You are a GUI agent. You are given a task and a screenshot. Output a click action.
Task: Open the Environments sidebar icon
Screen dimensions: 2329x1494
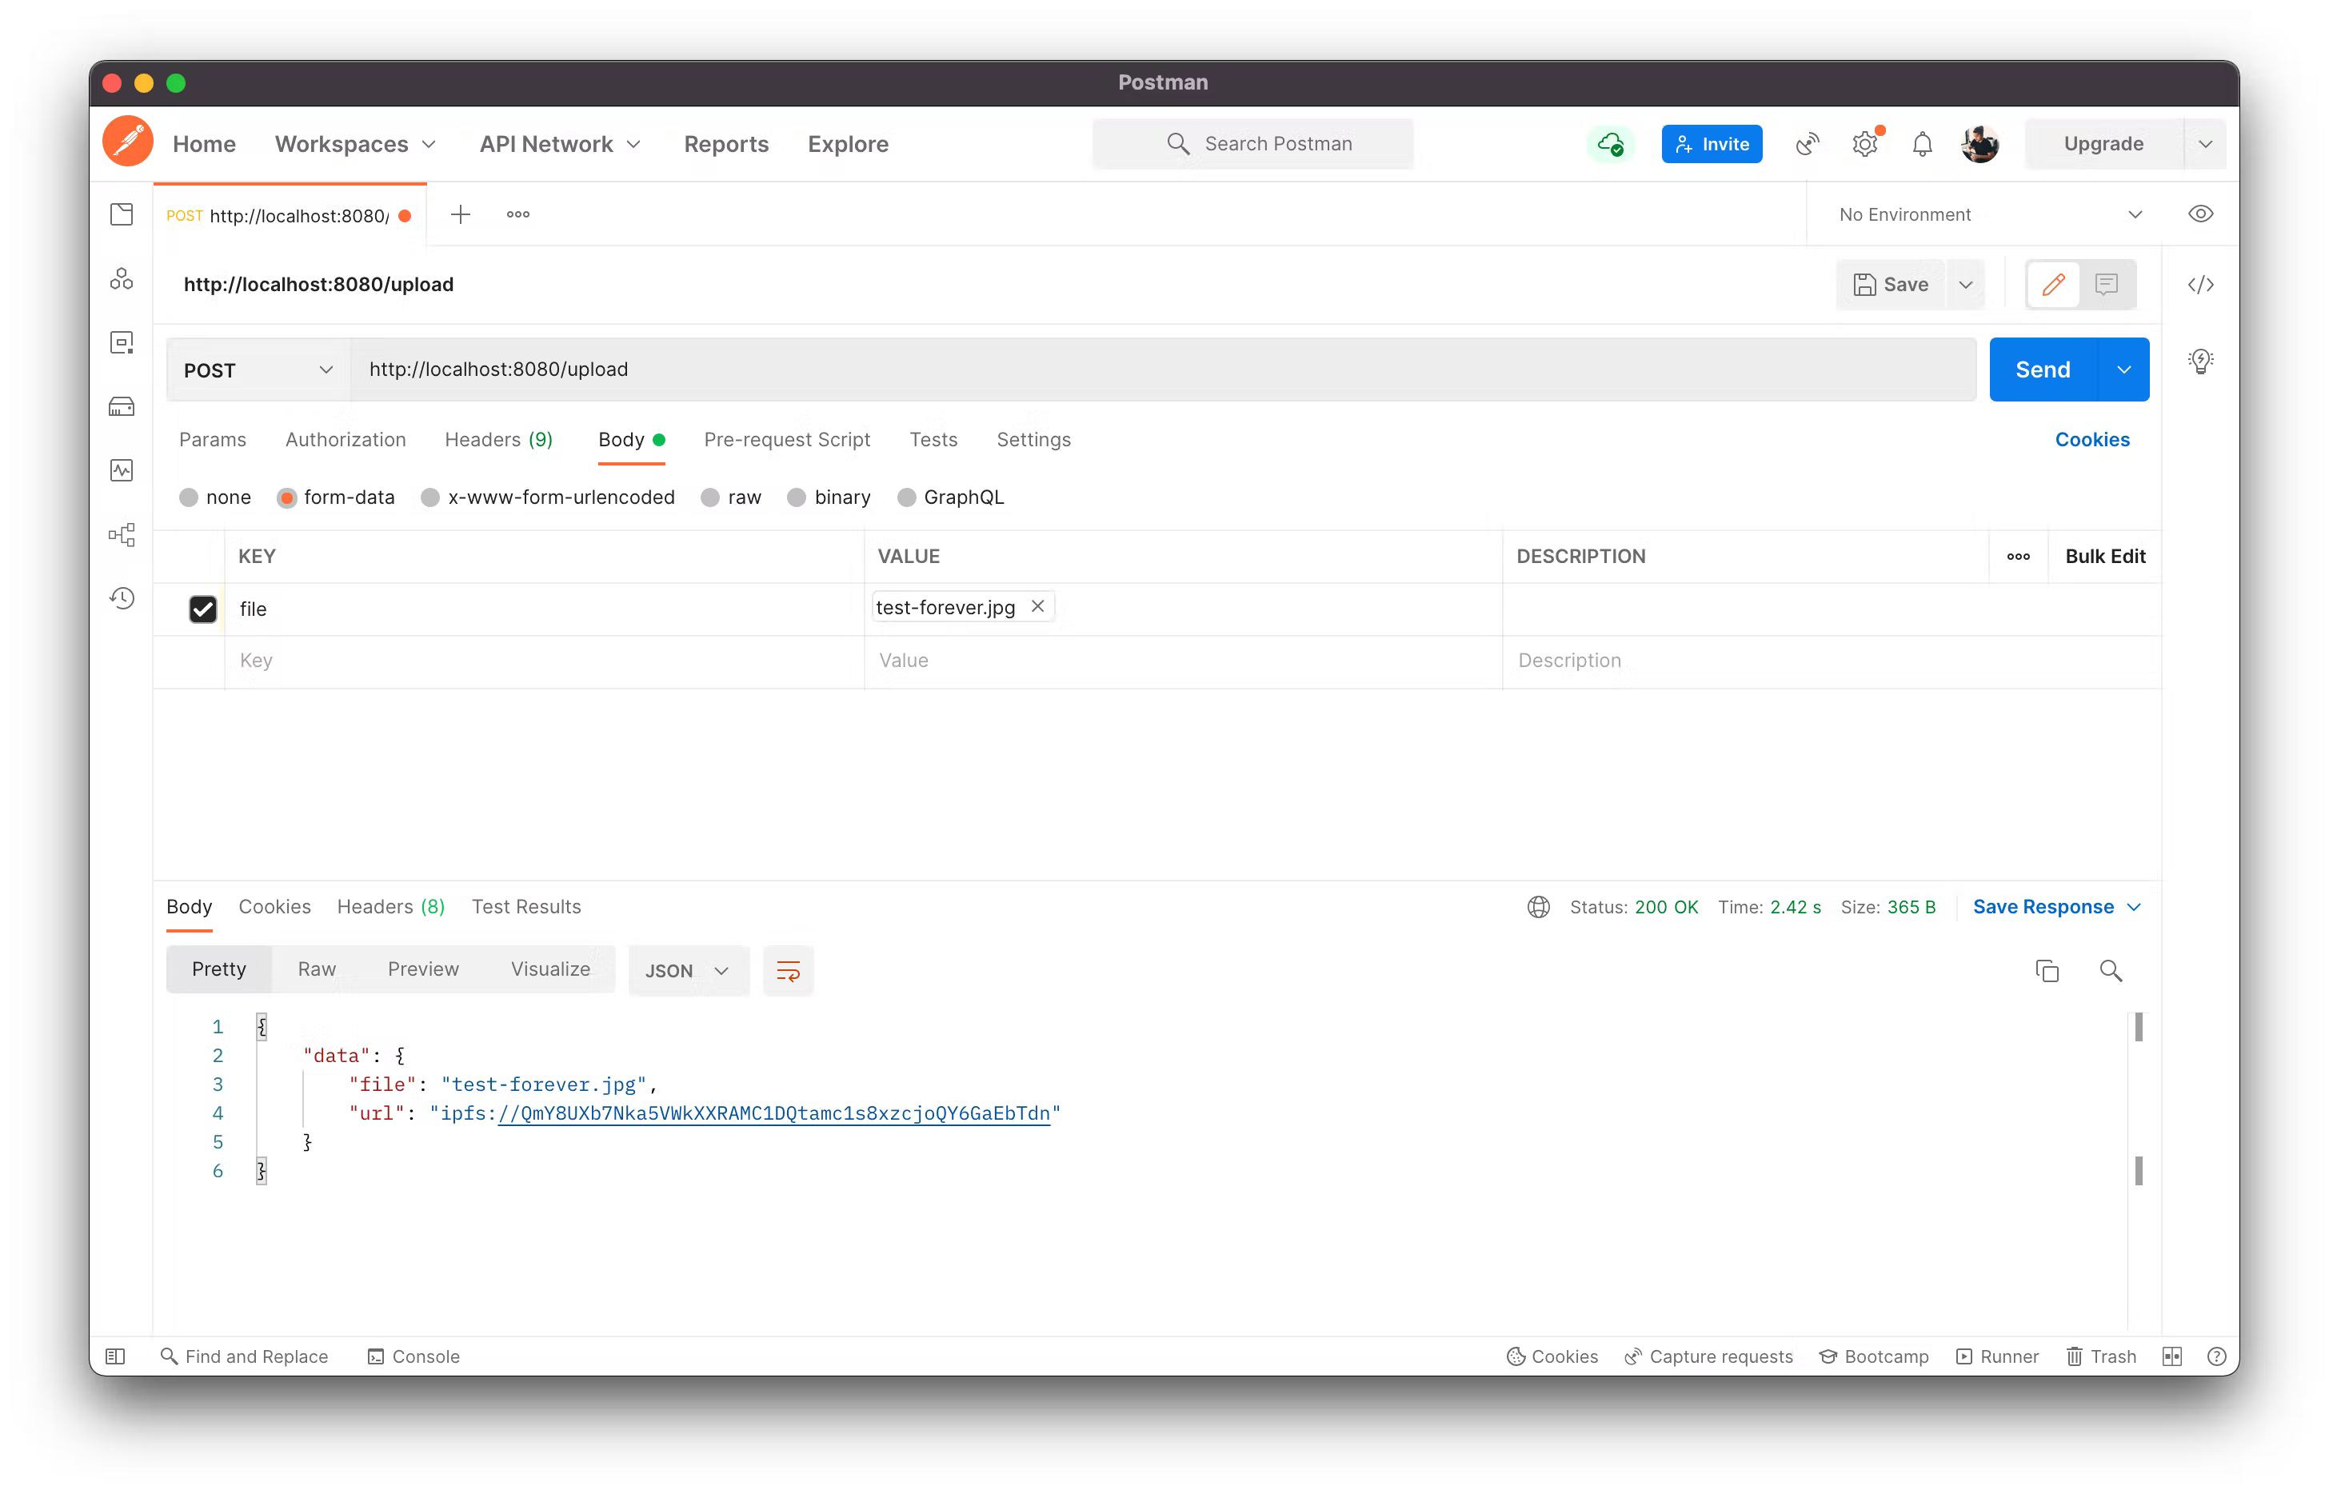click(x=122, y=342)
